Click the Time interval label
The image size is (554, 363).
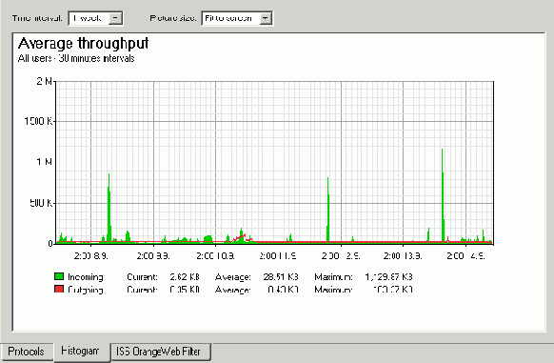37,18
